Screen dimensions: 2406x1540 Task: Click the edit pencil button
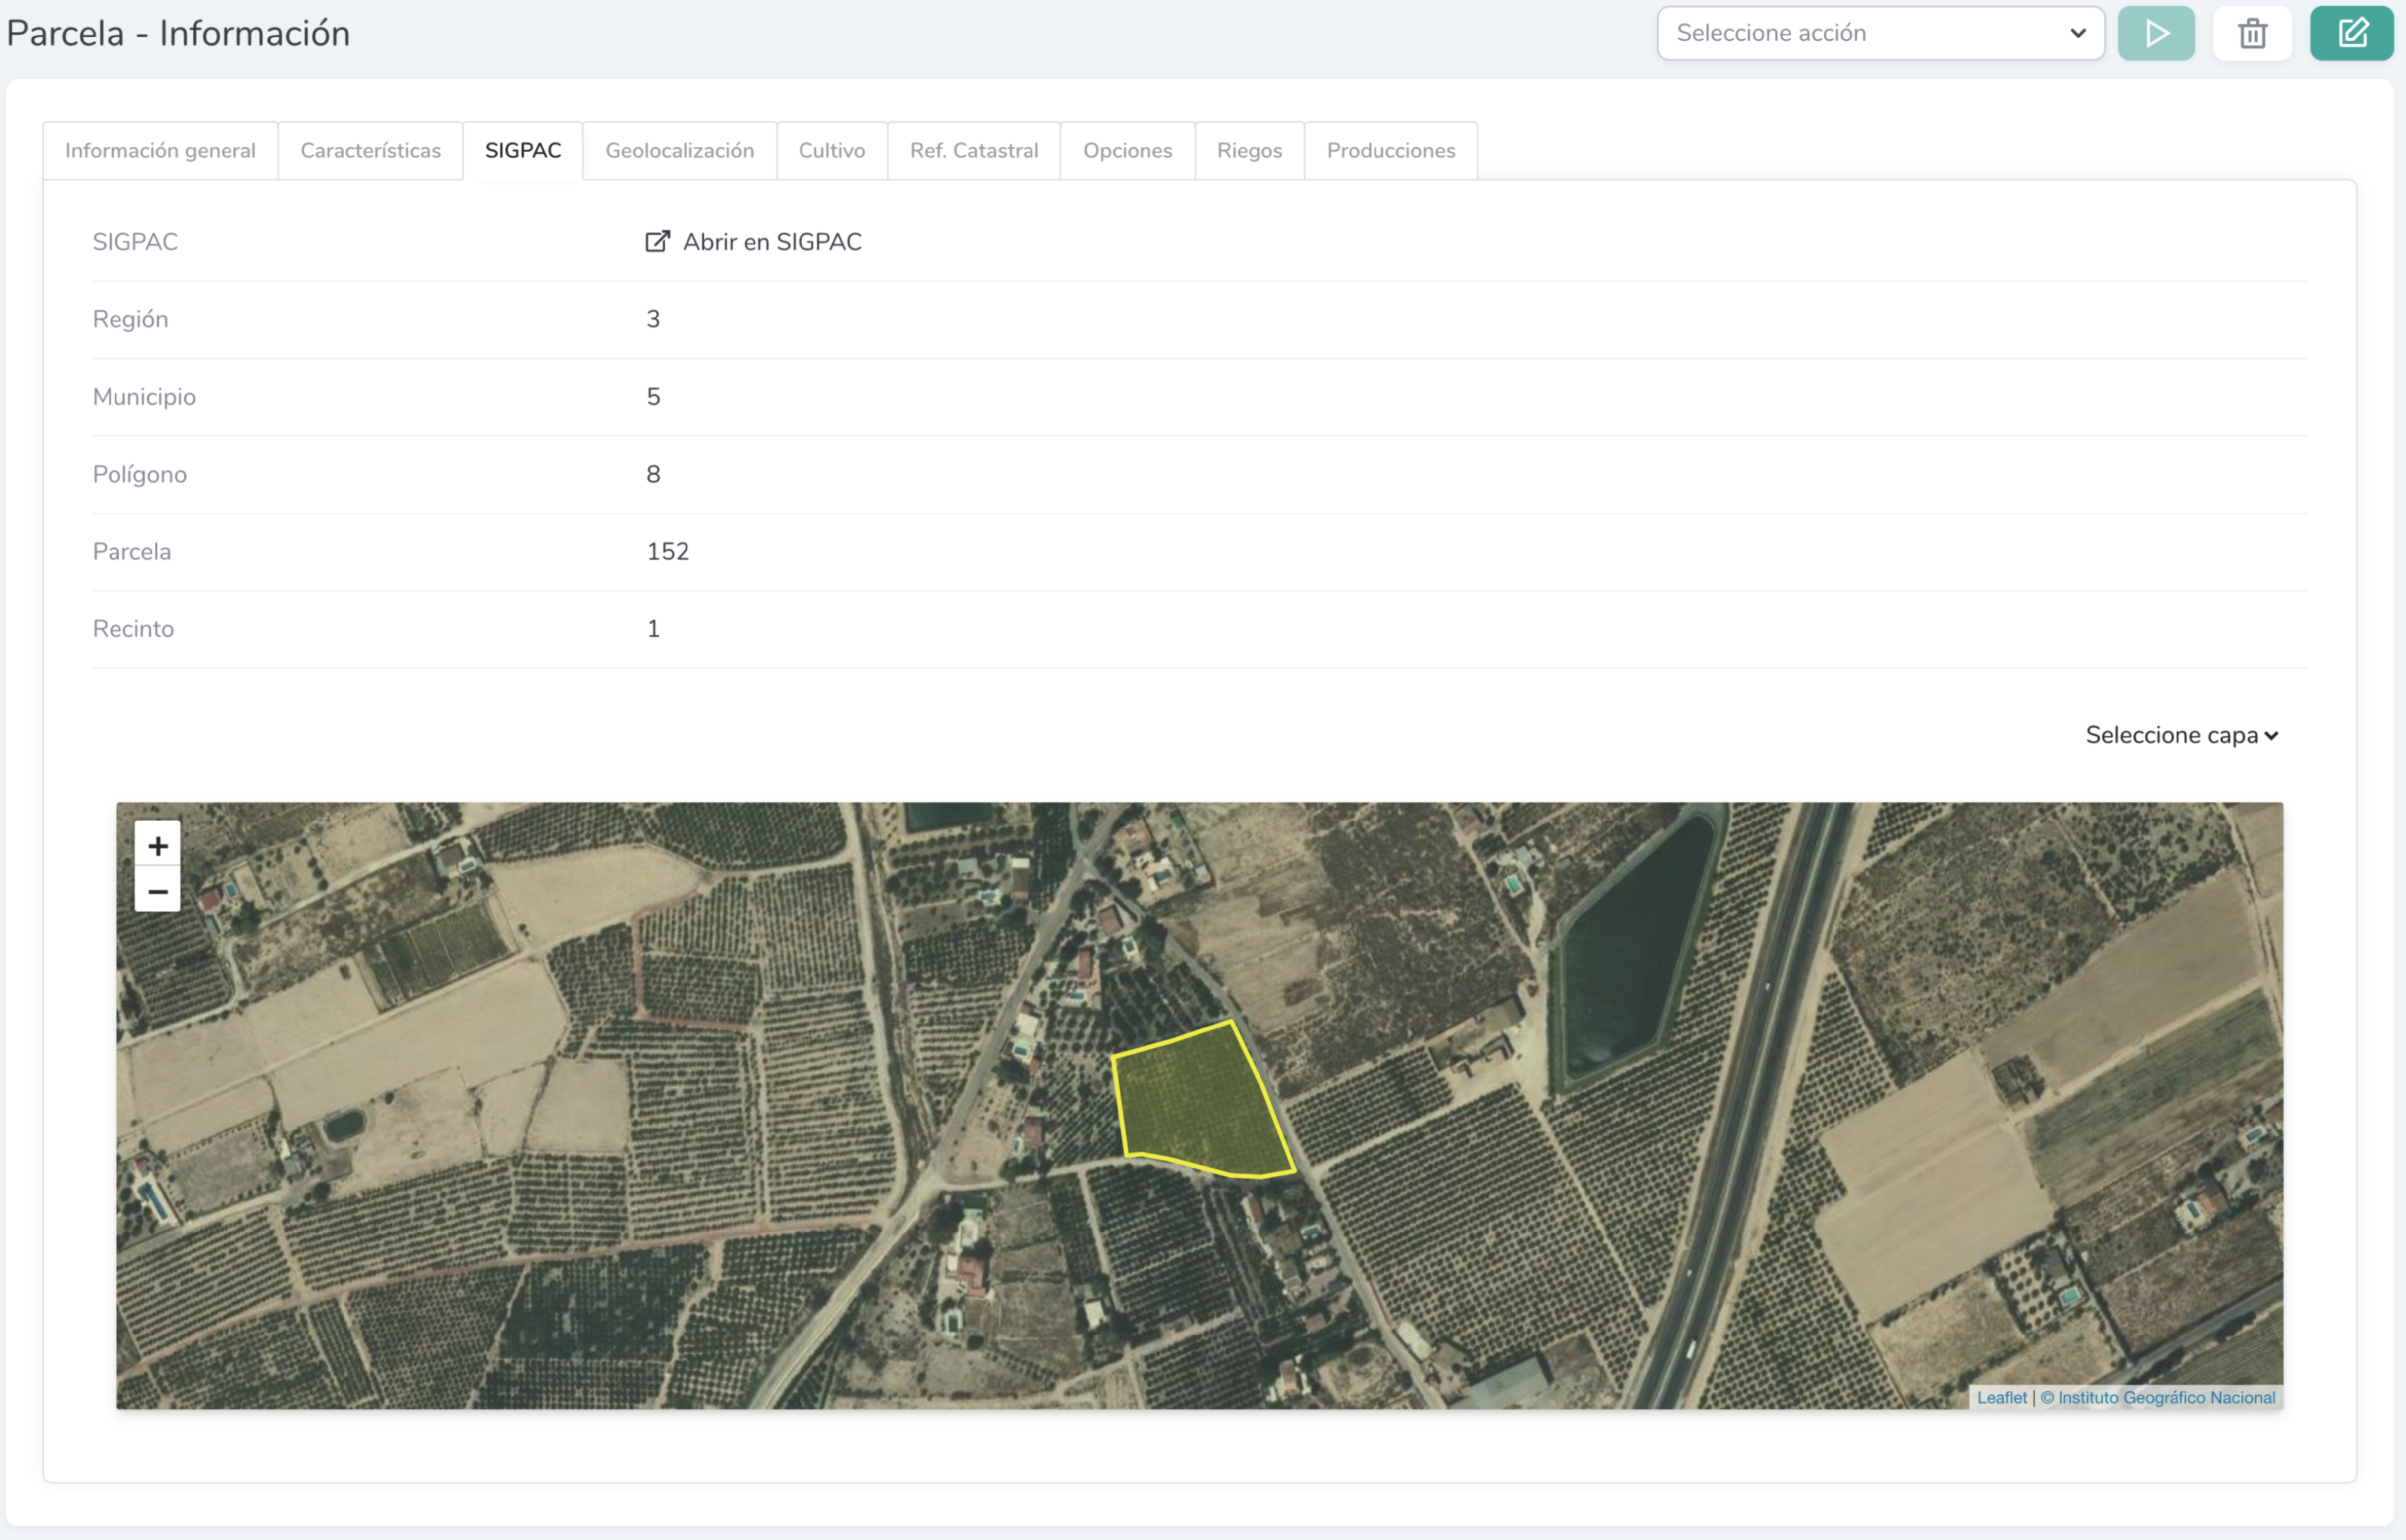click(2351, 33)
